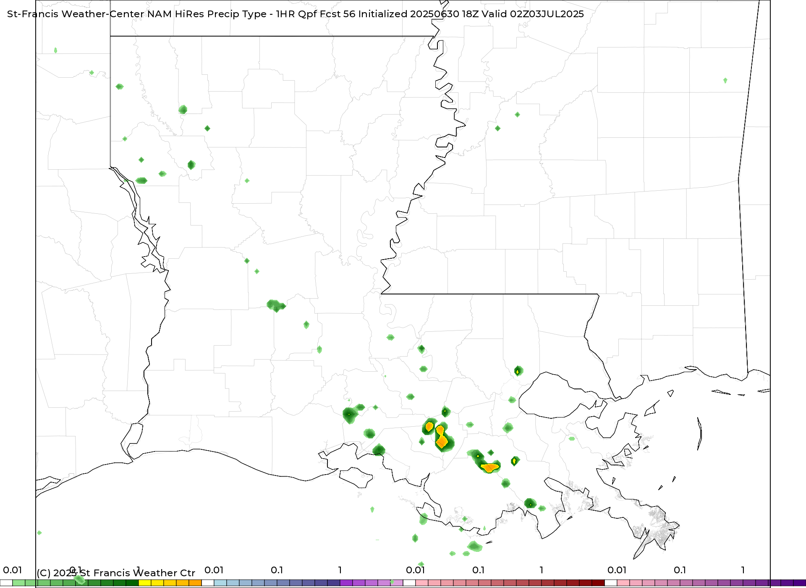Viewport: 806px width, 588px height.
Task: Pick the darkest indigo swatch at the legend's end
Action: (800, 583)
